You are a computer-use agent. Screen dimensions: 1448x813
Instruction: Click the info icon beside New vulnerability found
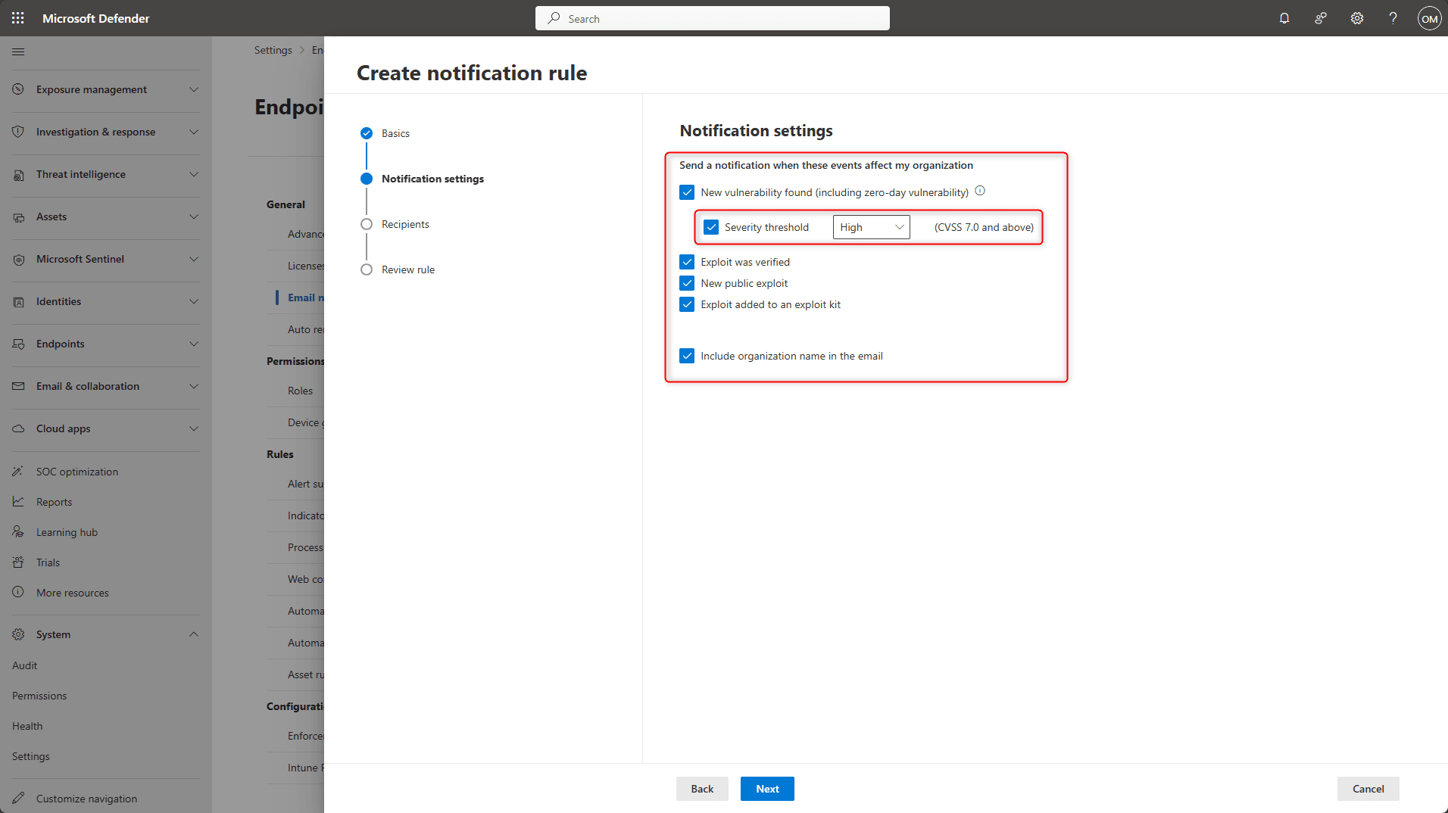click(x=980, y=191)
